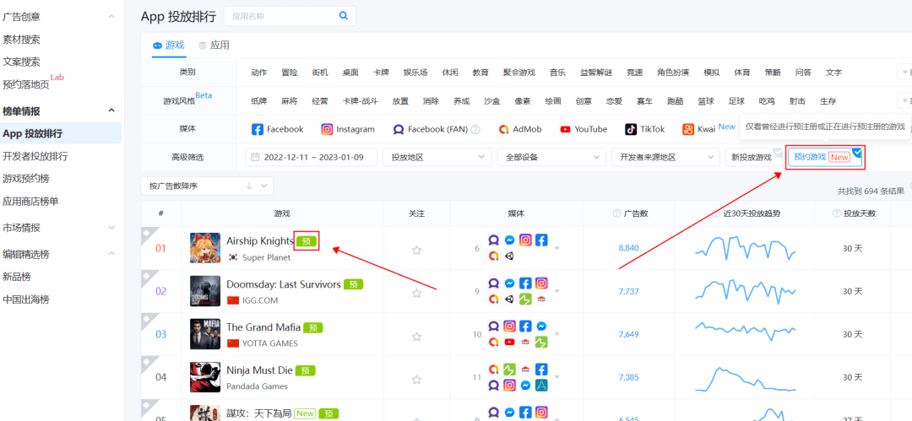The height and width of the screenshot is (421, 912).
Task: Filter by YouTube media
Action: pyautogui.click(x=584, y=129)
